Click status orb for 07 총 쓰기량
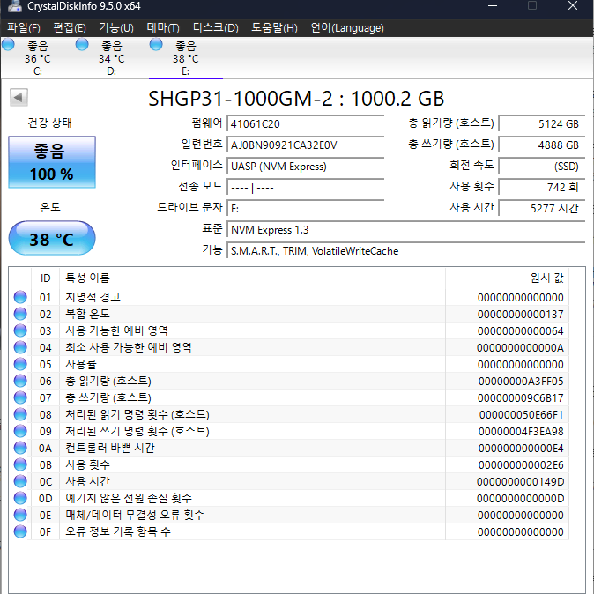The width and height of the screenshot is (594, 594). [20, 397]
